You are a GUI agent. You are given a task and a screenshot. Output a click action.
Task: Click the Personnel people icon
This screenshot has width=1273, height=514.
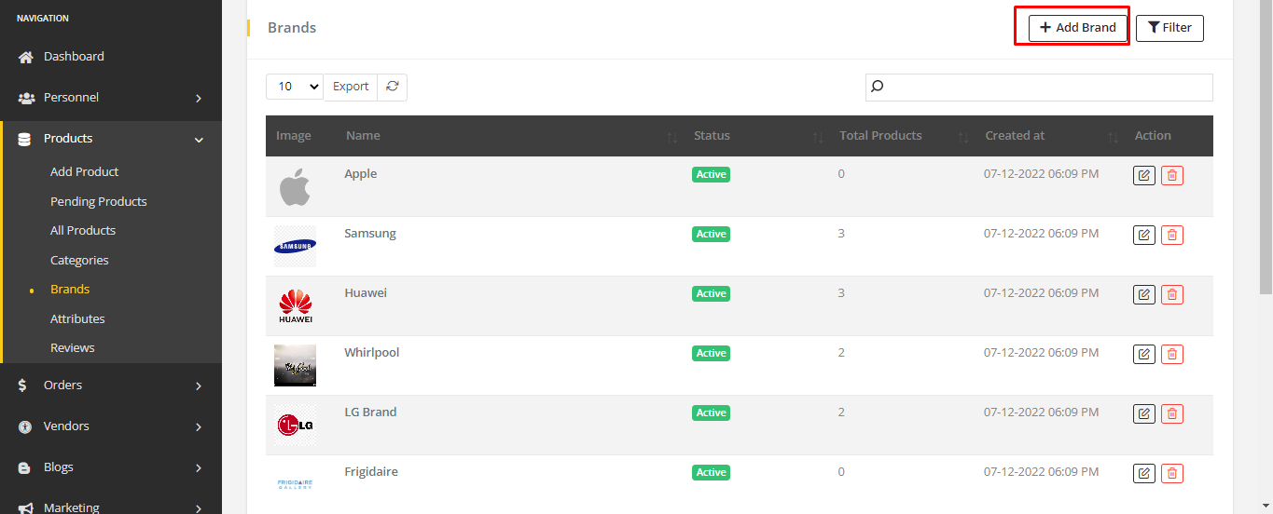(26, 98)
